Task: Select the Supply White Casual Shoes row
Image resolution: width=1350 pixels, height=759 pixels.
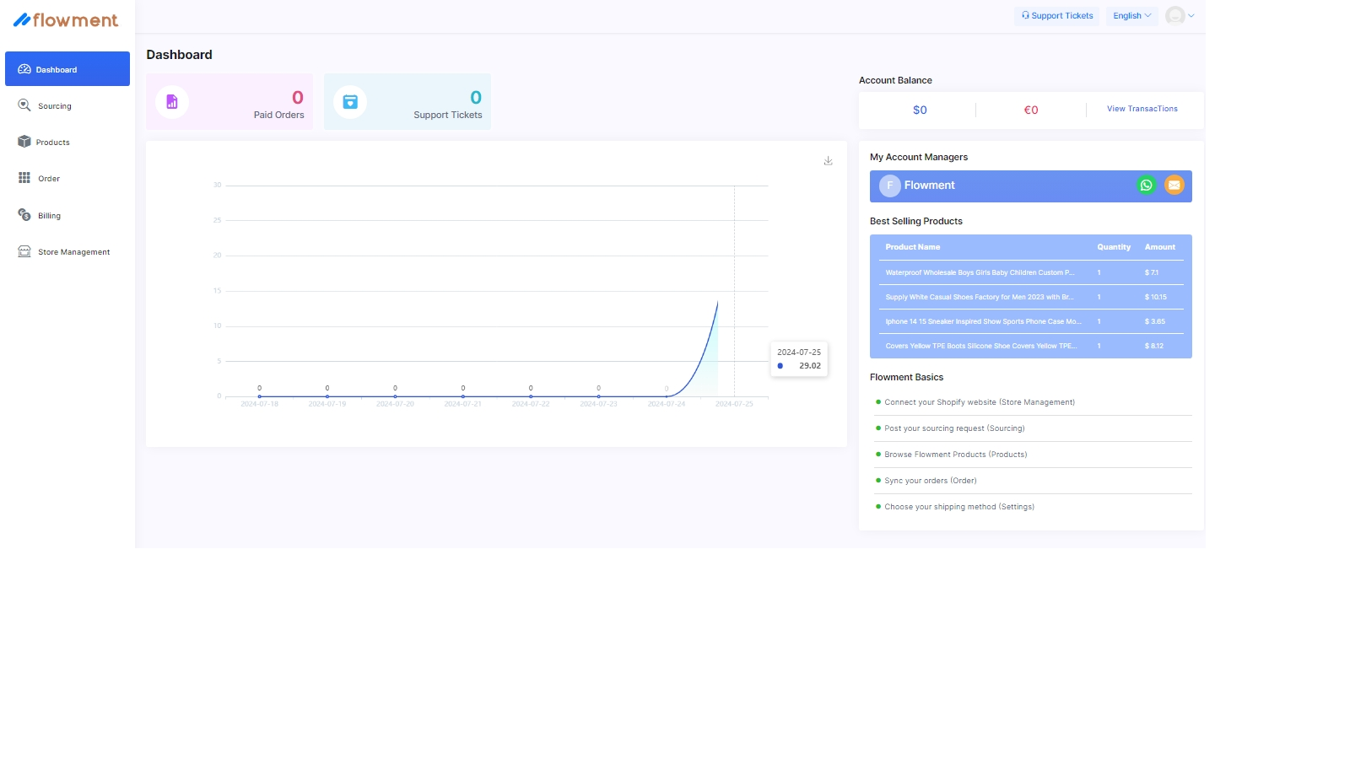Action: coord(1031,297)
